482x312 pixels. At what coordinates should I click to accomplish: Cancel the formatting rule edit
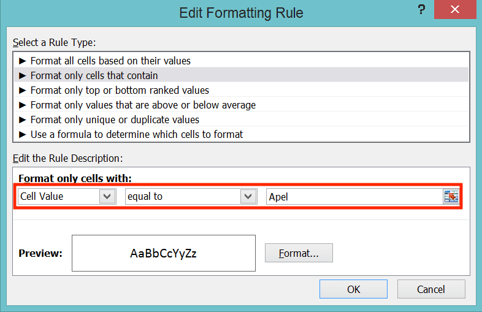(x=431, y=289)
